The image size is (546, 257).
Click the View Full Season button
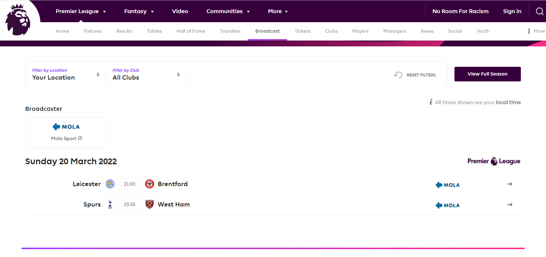[x=488, y=74]
